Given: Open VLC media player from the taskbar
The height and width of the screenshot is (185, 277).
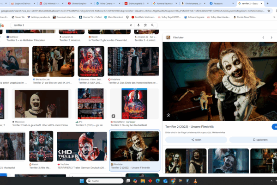Looking at the screenshot, I should (195, 181).
